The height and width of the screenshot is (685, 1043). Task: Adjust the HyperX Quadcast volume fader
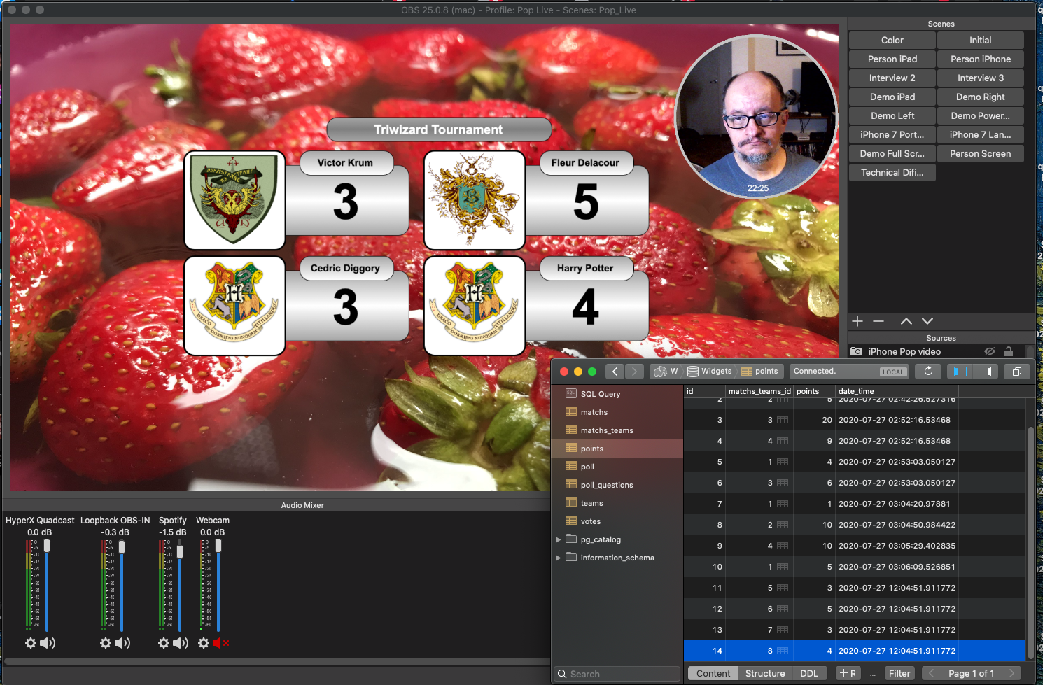tap(47, 546)
